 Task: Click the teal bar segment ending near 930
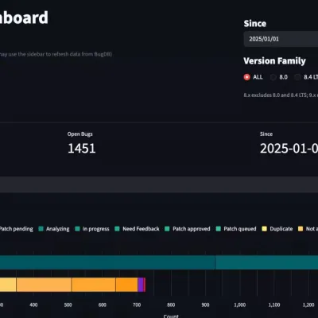click(107, 262)
